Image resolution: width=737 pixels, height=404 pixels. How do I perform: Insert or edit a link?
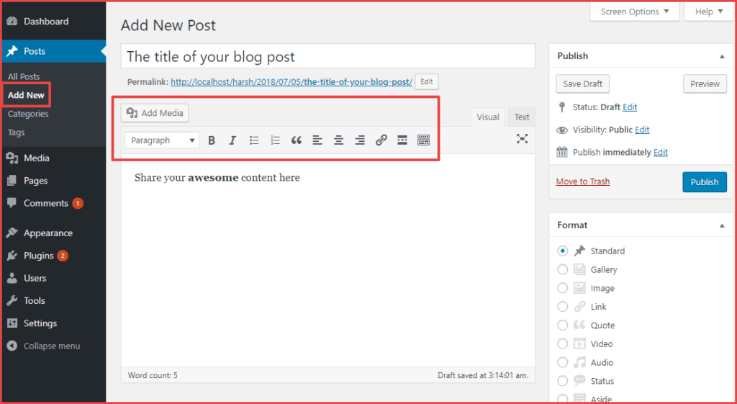click(381, 140)
